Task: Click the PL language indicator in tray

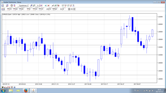Action: pos(135,90)
